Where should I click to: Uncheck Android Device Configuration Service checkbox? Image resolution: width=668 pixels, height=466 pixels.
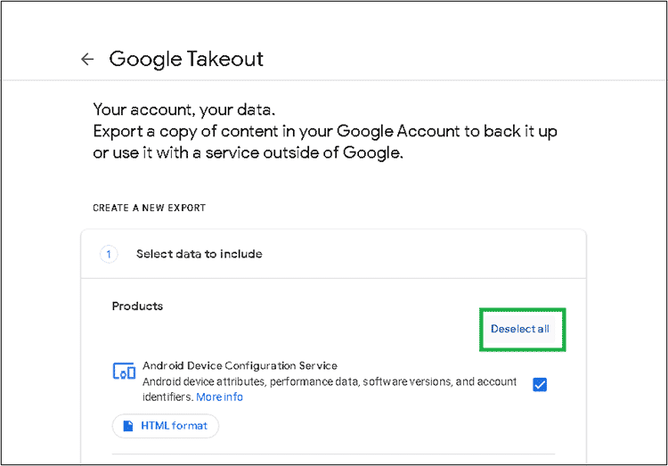[540, 385]
